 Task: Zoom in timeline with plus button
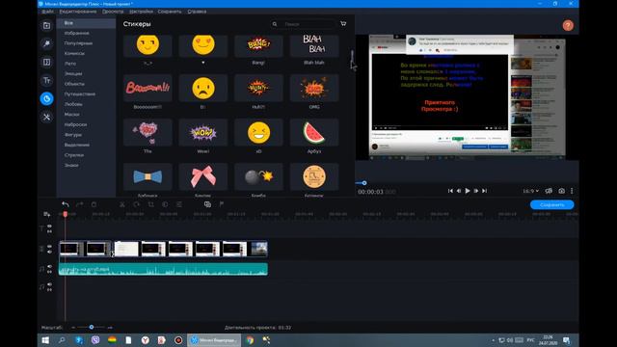pyautogui.click(x=110, y=328)
